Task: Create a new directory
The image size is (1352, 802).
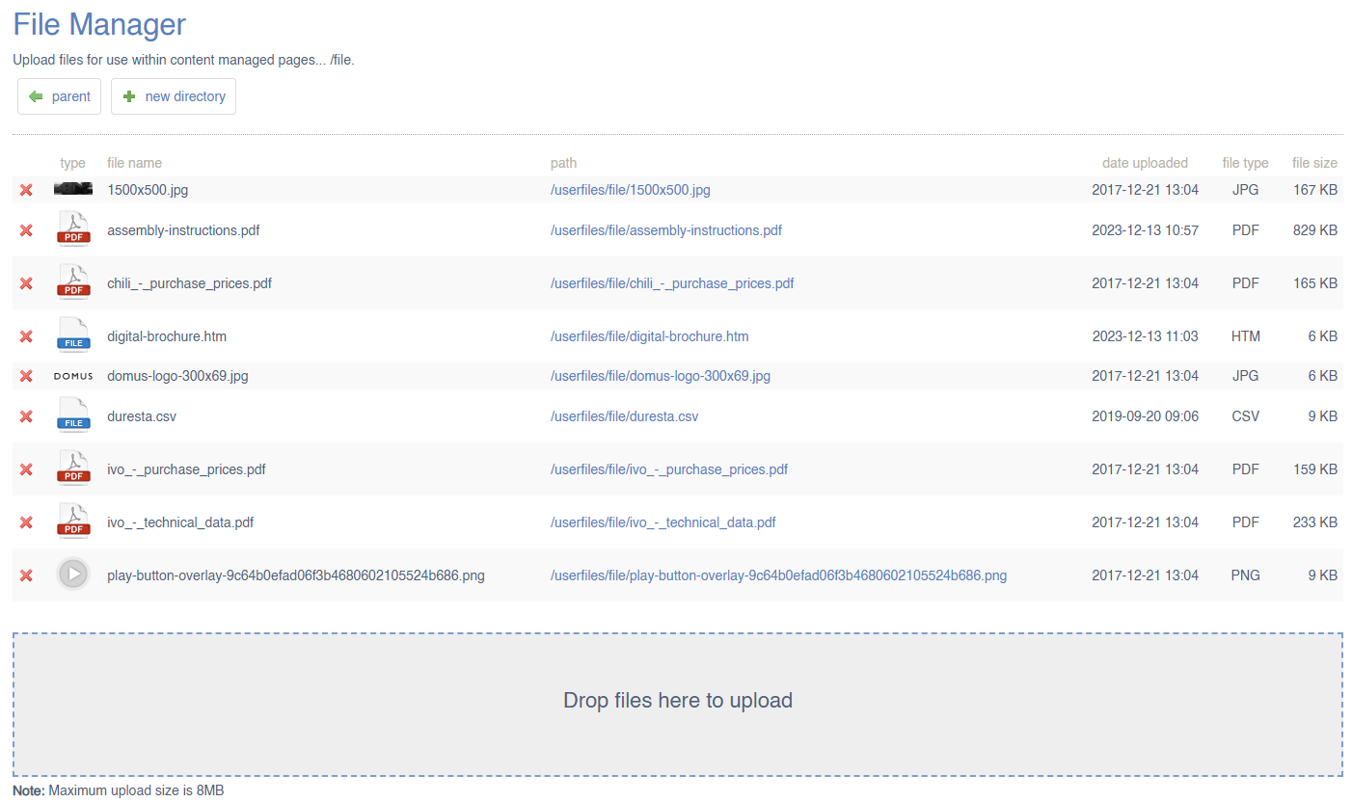Action: pos(174,96)
